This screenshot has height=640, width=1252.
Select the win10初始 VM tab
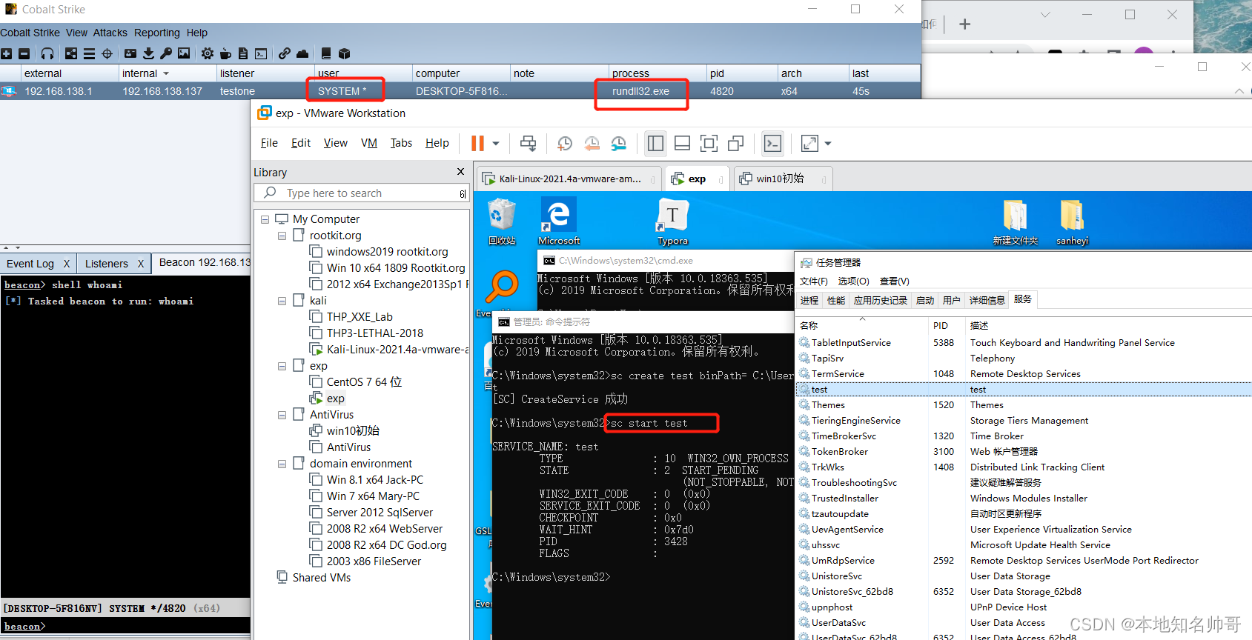coord(783,179)
